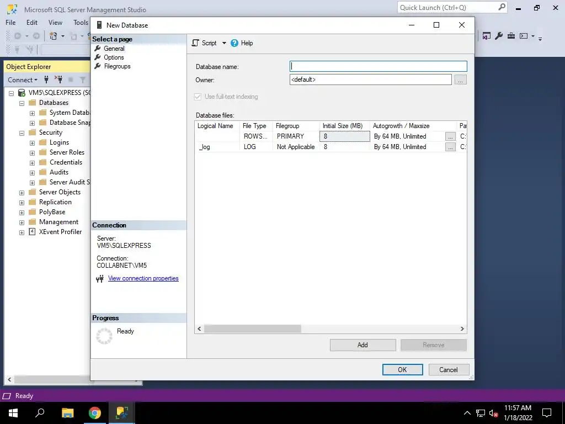Screen dimensions: 565x424
Task: Click the PRIMARY filegroup cell
Action: pyautogui.click(x=296, y=136)
